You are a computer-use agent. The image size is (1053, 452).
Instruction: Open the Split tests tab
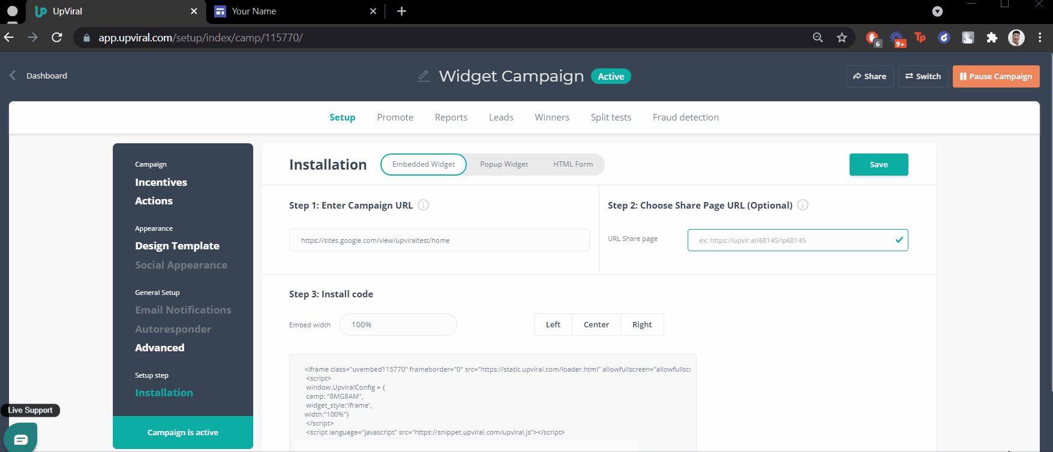pos(611,117)
